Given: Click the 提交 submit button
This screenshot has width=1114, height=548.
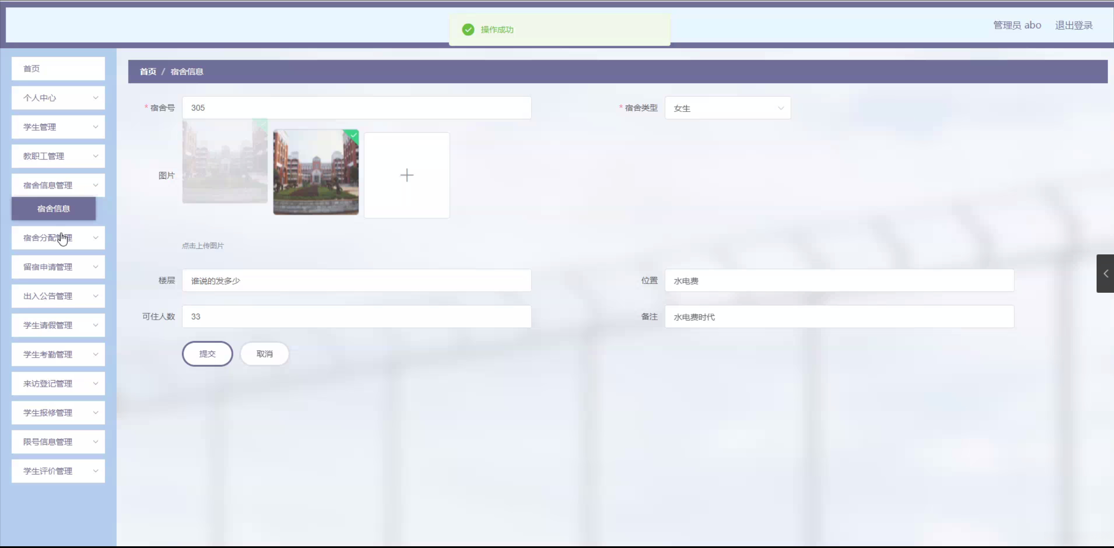Looking at the screenshot, I should tap(207, 354).
